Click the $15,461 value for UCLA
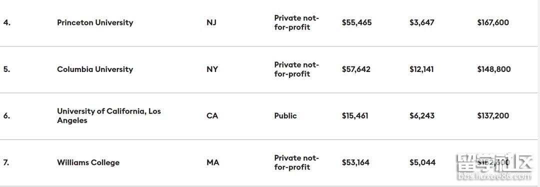540x187 pixels. (x=355, y=116)
